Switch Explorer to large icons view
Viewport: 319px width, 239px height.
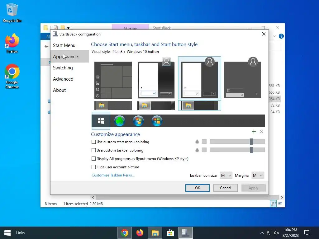[x=280, y=204]
